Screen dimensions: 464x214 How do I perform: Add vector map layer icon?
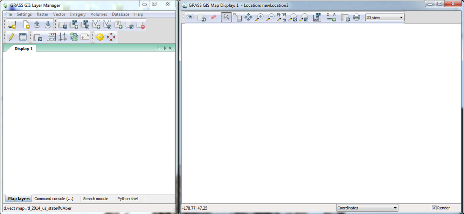tap(96, 25)
